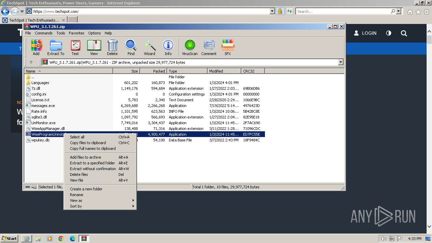Viewport: 432px width, 243px height.
Task: Open Edge from the taskbar
Action: tap(73, 239)
